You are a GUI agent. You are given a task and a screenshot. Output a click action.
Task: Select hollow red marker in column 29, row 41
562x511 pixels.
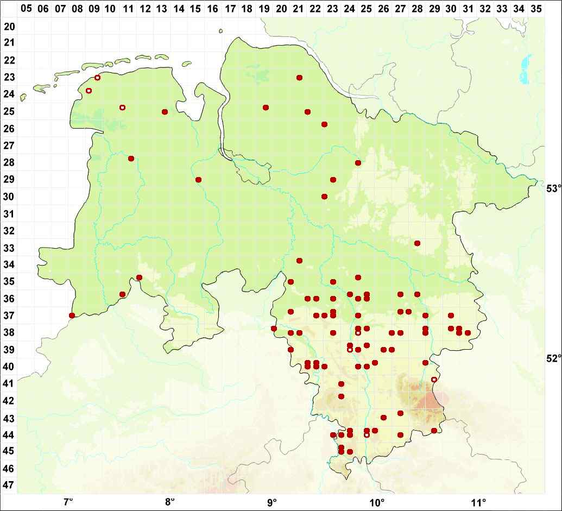tap(434, 380)
